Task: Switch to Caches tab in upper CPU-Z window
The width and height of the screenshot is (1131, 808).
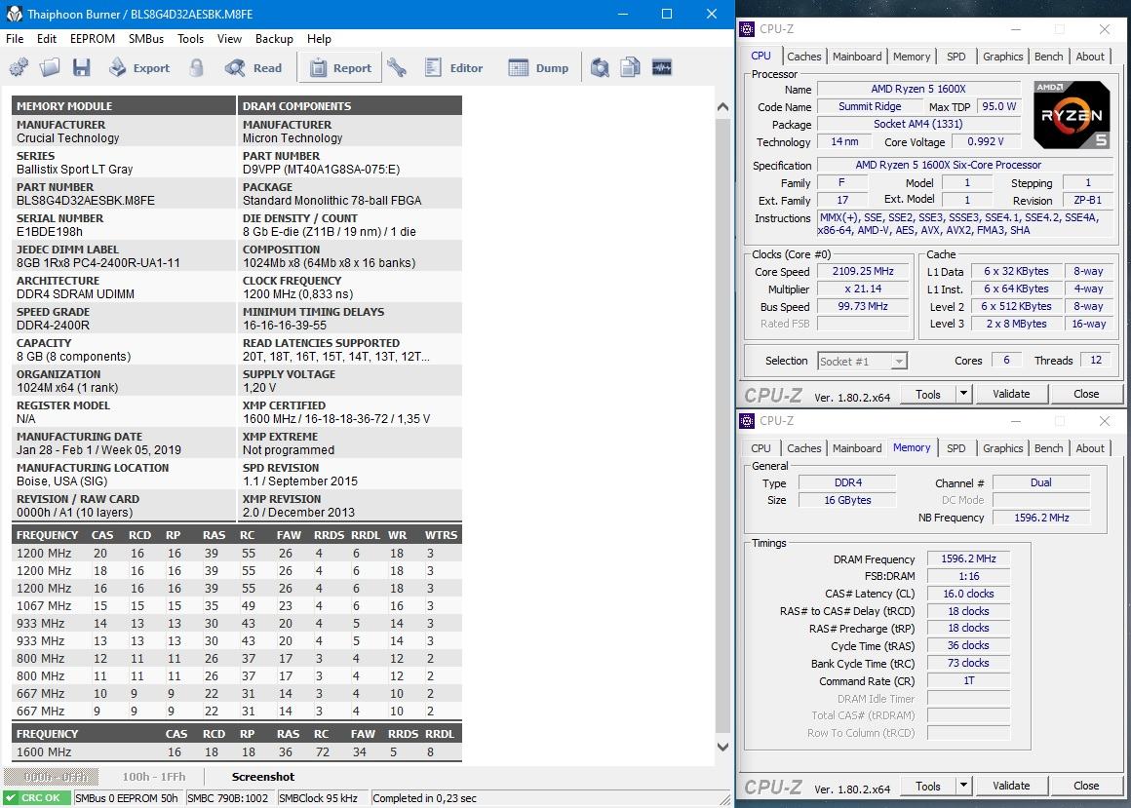Action: click(803, 57)
